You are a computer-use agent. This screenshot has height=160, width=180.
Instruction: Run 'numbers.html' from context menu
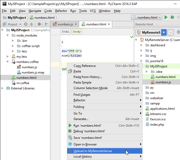pyautogui.click(x=105, y=126)
